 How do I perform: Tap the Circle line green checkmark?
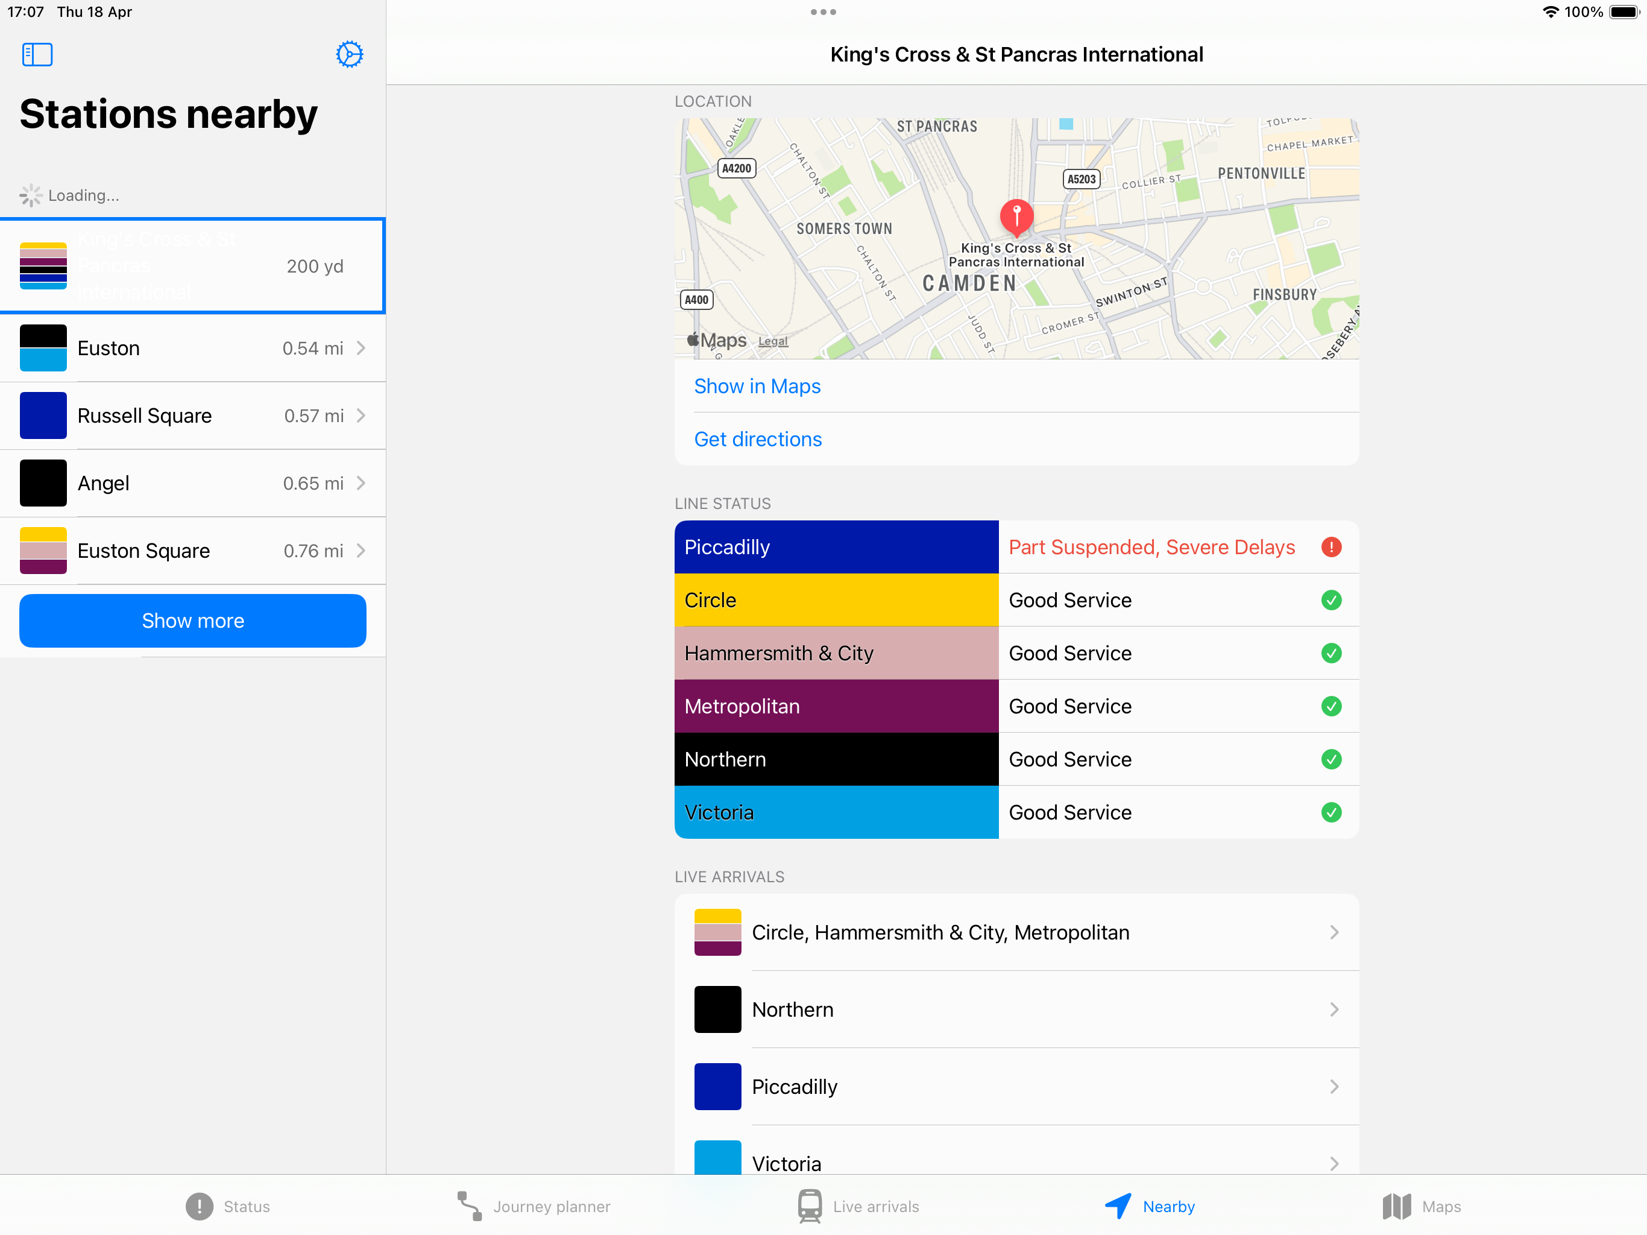[1331, 601]
